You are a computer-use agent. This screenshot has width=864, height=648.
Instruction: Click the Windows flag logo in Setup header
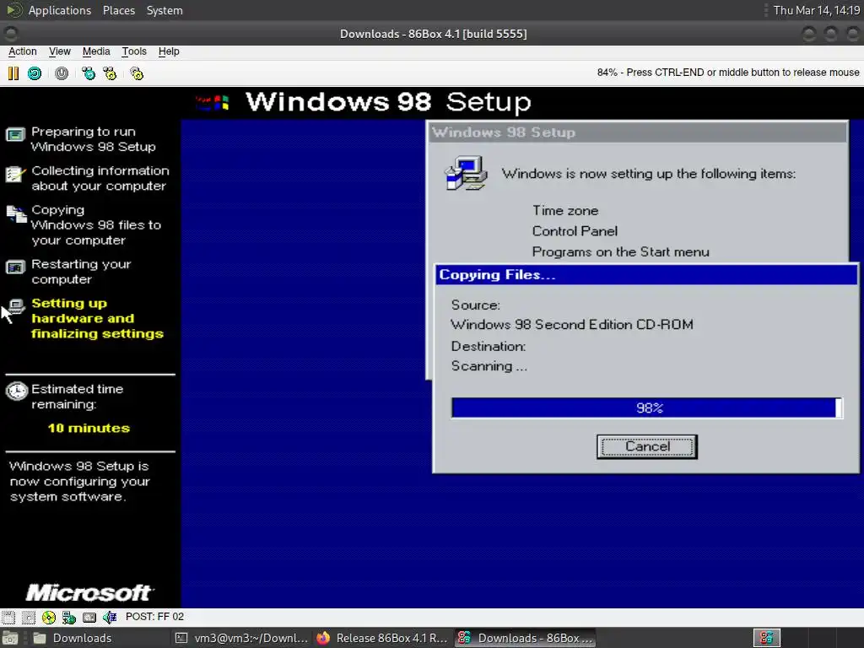click(x=213, y=102)
